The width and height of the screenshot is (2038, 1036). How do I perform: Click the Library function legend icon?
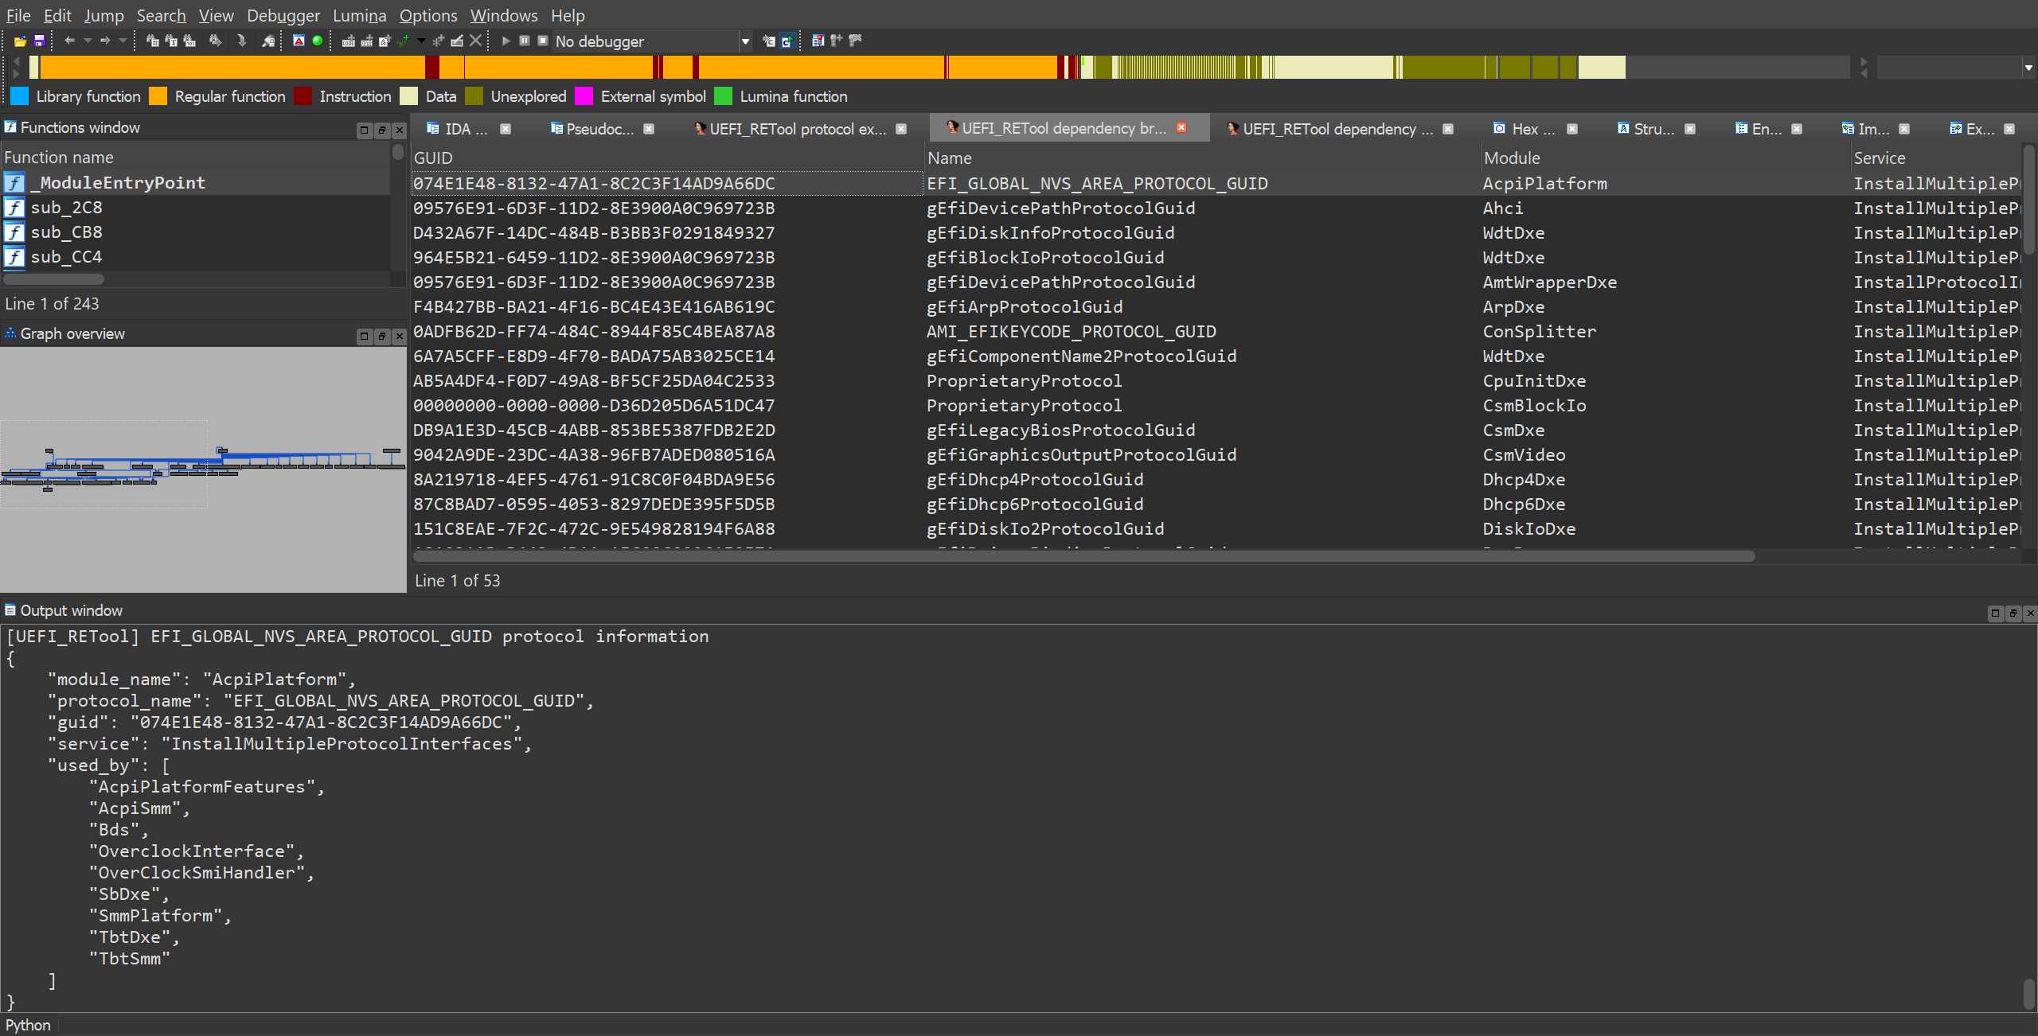coord(20,95)
